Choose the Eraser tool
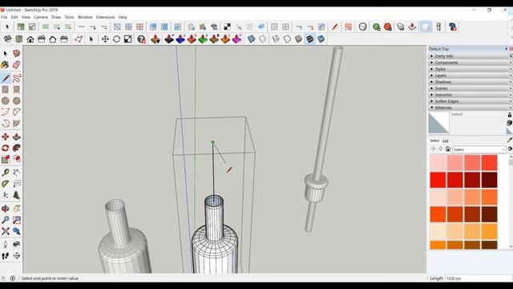The height and width of the screenshot is (289, 513). pos(17,64)
